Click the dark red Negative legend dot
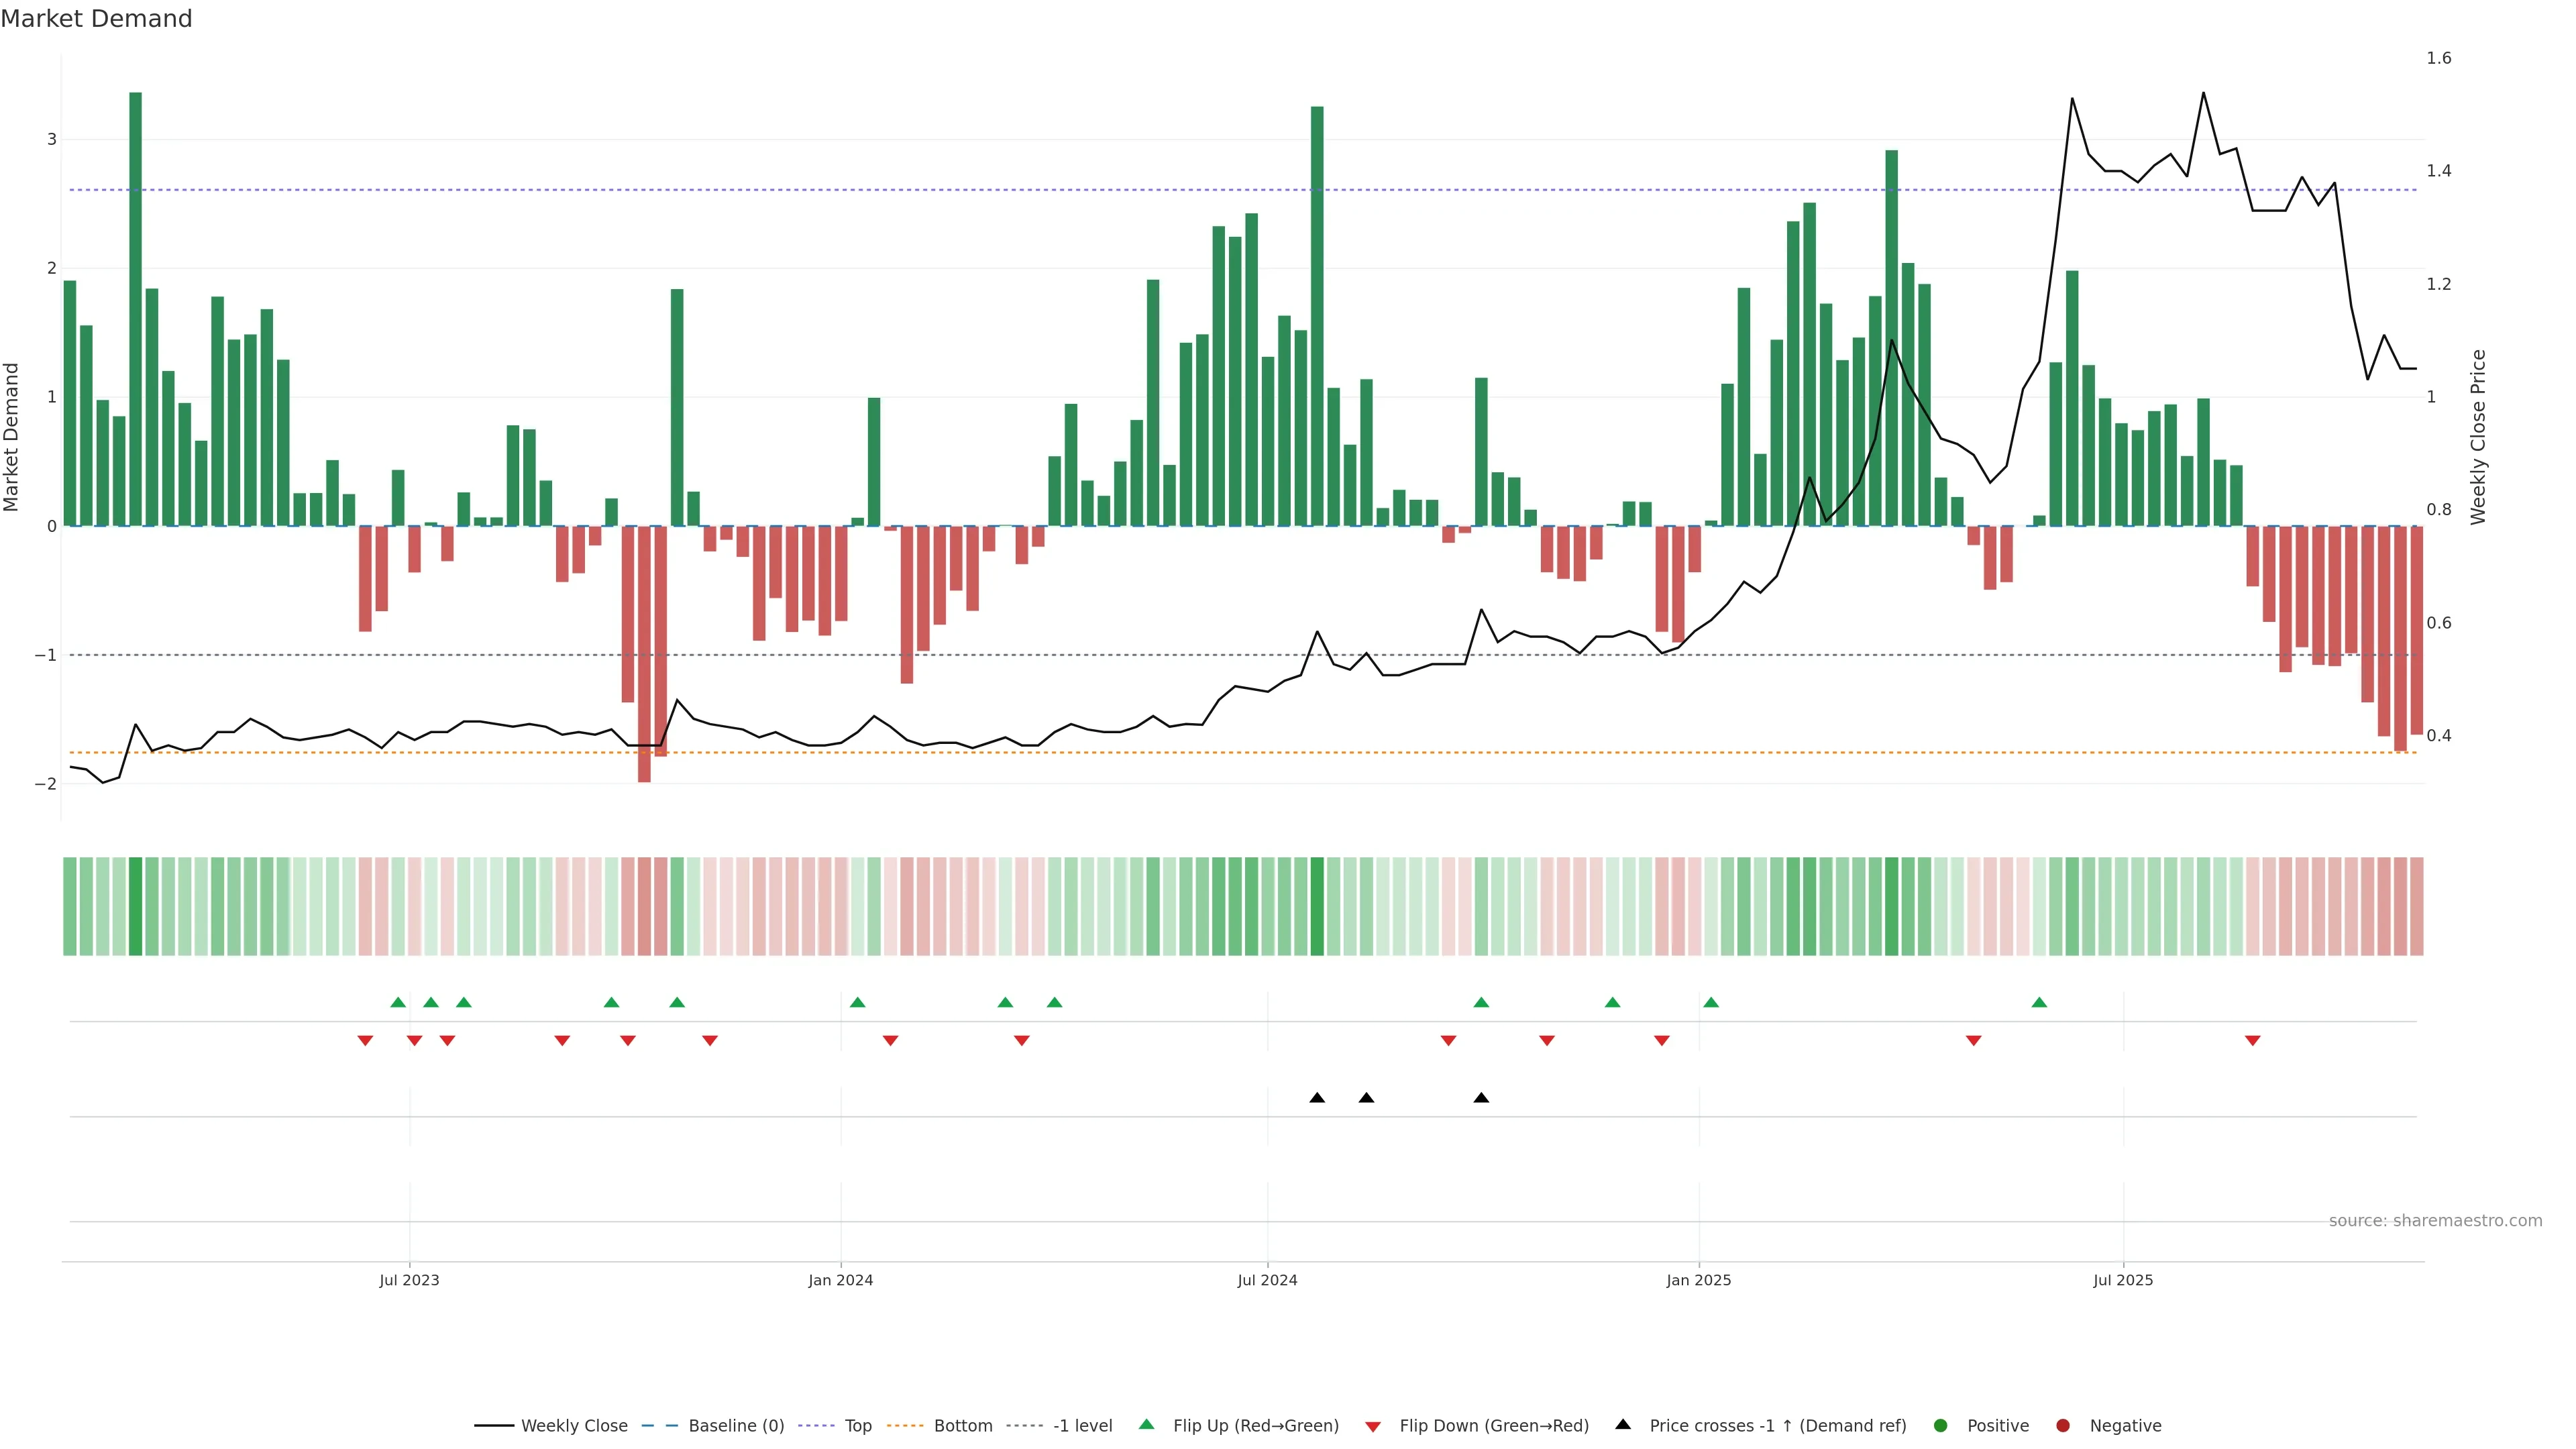Viewport: 2576px width, 1449px height. (2063, 1426)
